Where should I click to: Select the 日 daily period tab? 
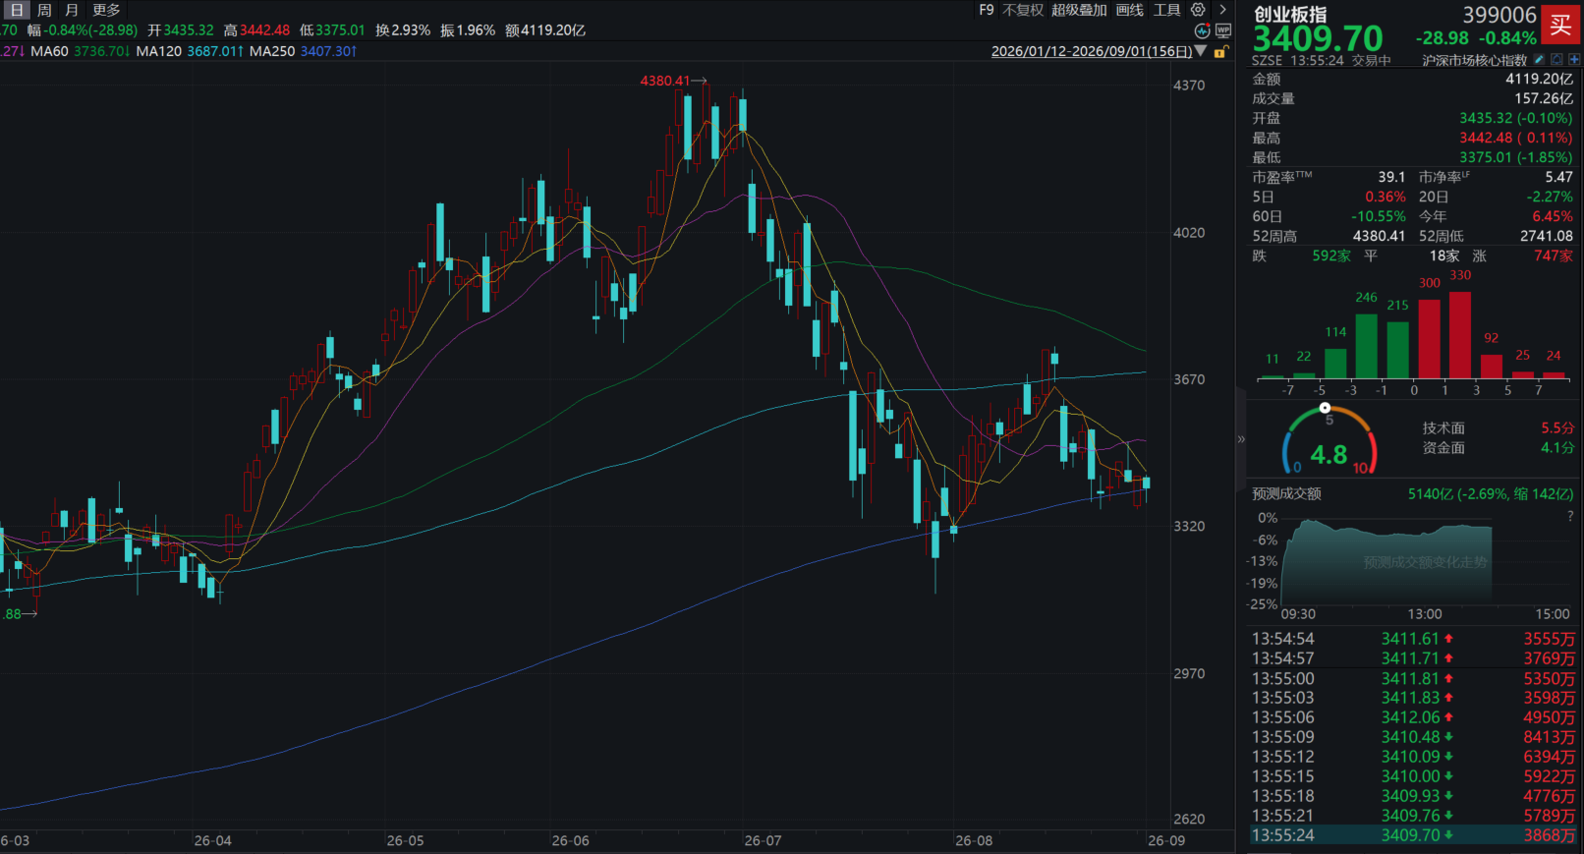pyautogui.click(x=17, y=10)
